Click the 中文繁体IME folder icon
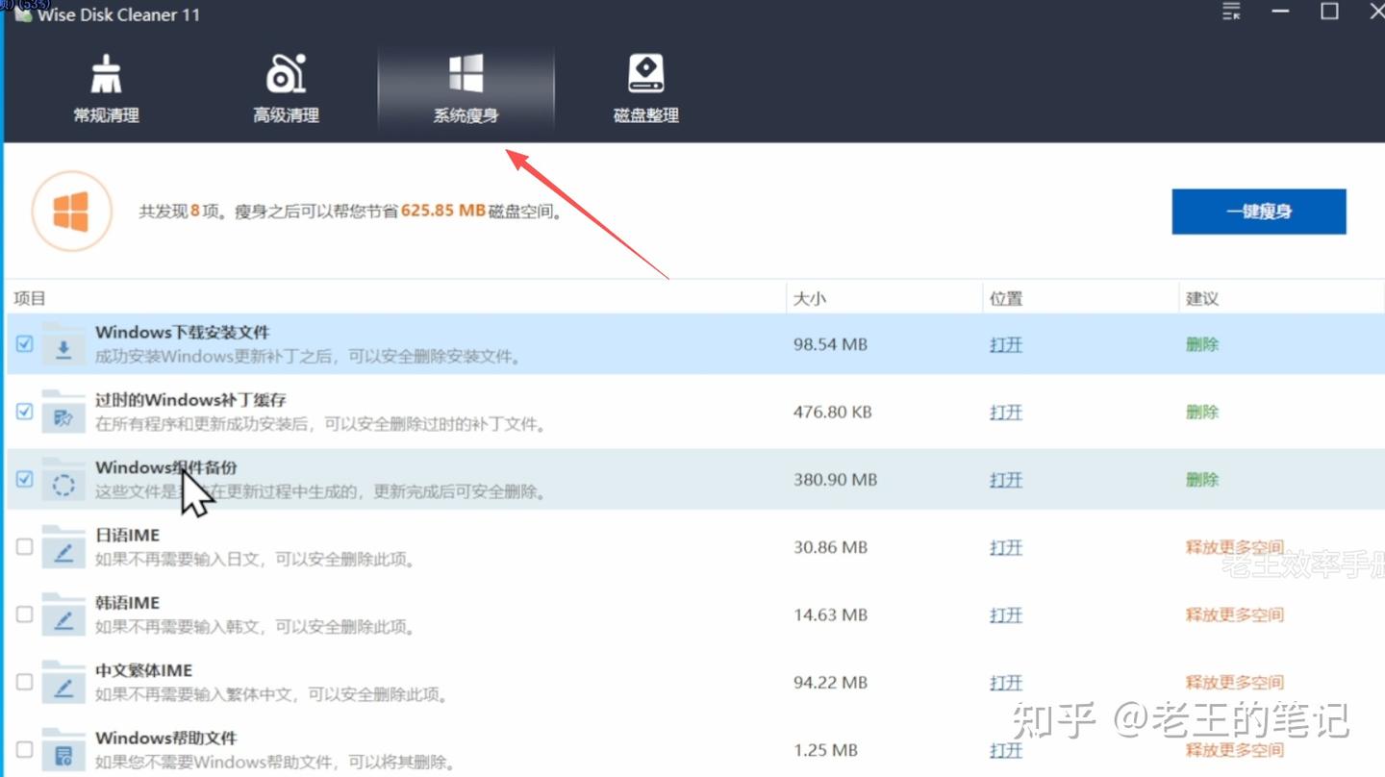Screen dimensions: 1385x777 63,682
